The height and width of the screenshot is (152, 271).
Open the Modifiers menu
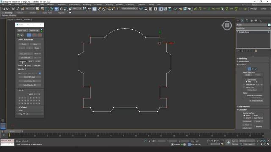[x=51, y=5]
